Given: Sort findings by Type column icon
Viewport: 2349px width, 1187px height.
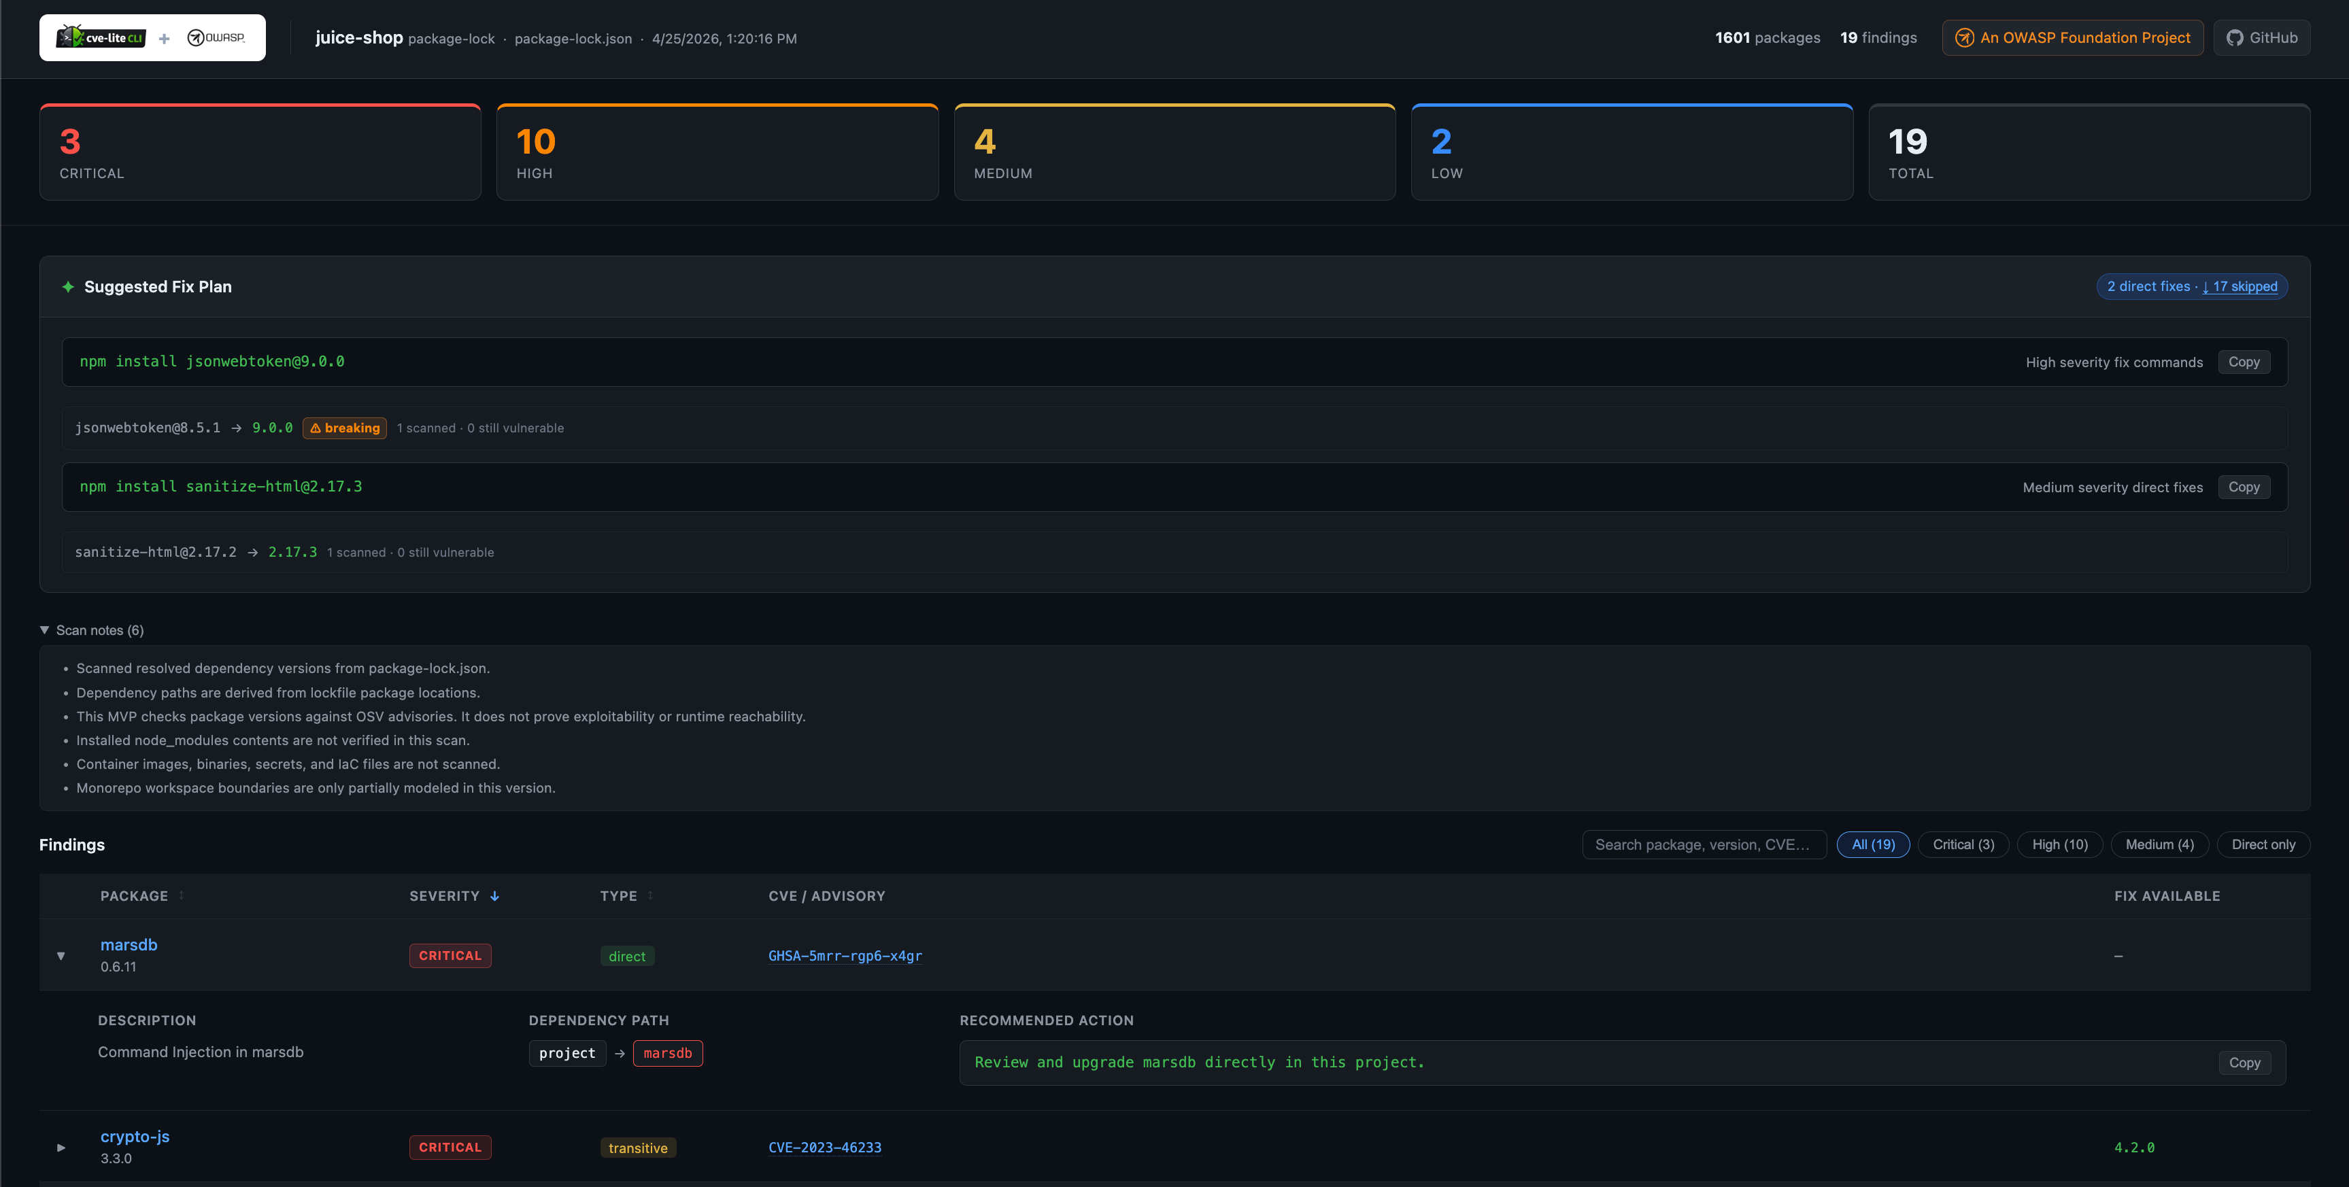Looking at the screenshot, I should [650, 895].
